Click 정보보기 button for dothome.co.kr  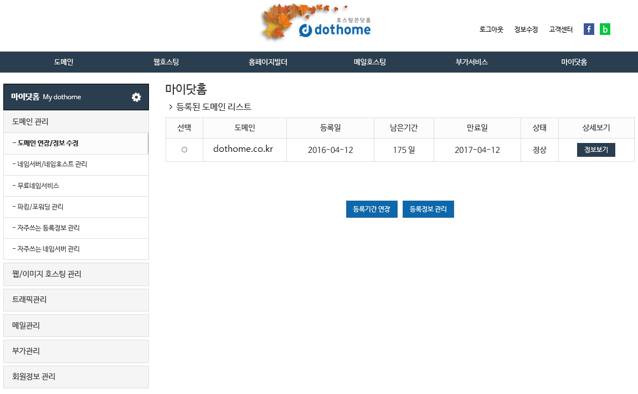point(596,150)
